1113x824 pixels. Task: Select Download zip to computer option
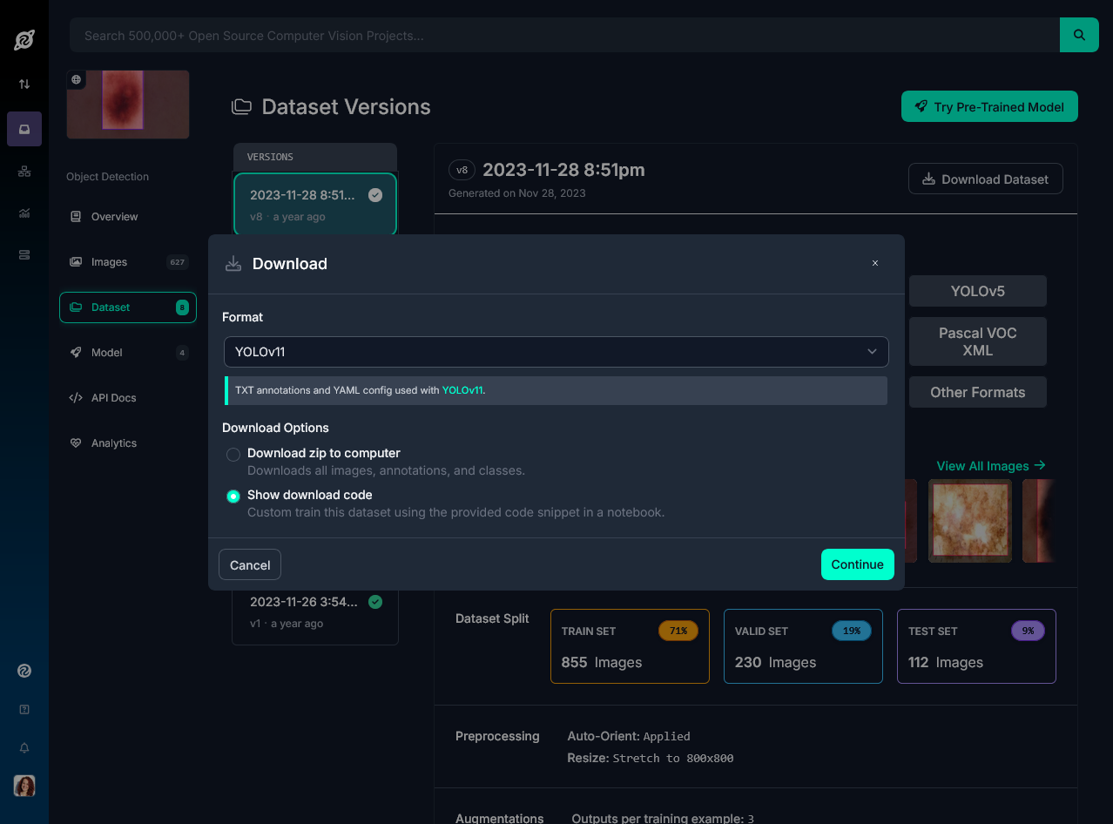click(x=233, y=455)
